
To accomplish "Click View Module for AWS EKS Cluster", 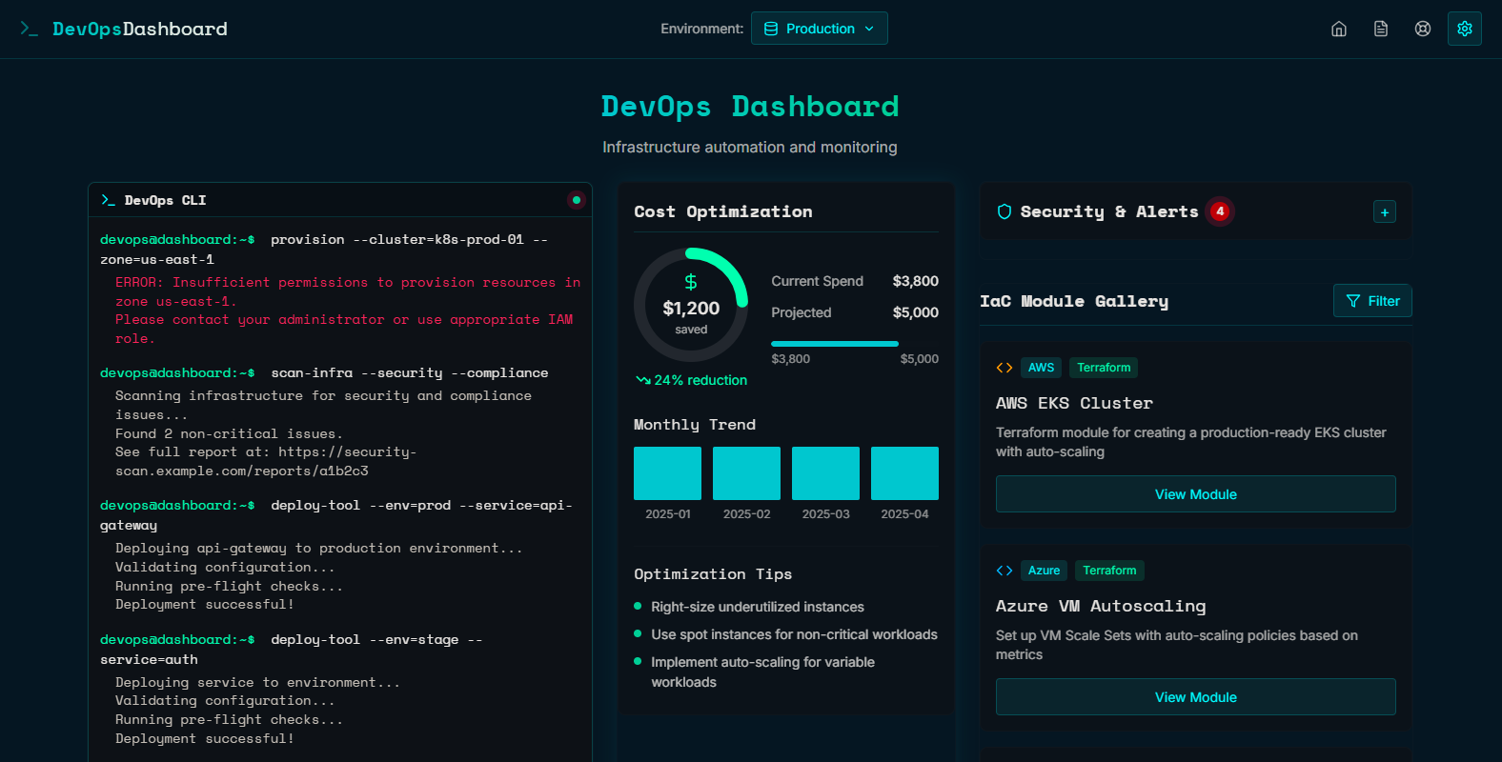I will 1196,494.
